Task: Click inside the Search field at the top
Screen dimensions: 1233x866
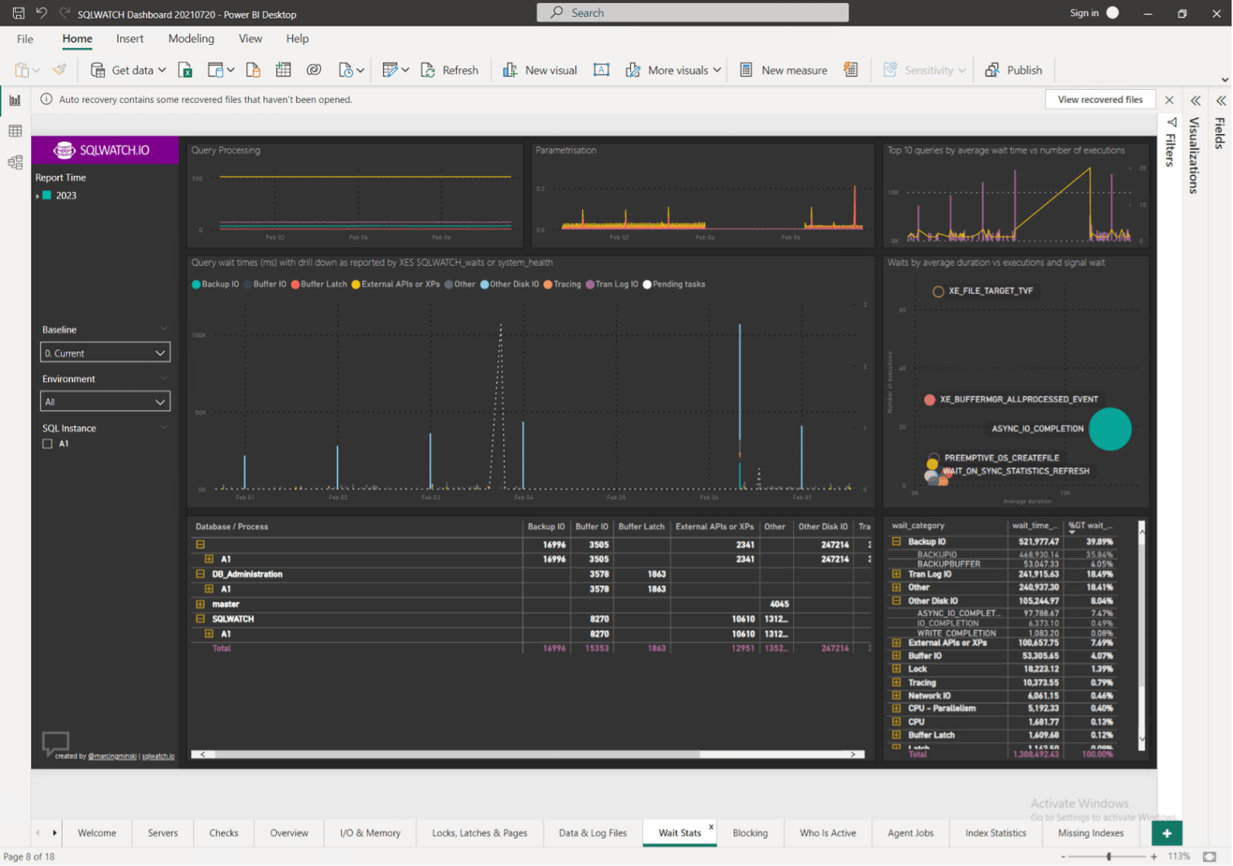Action: point(693,12)
